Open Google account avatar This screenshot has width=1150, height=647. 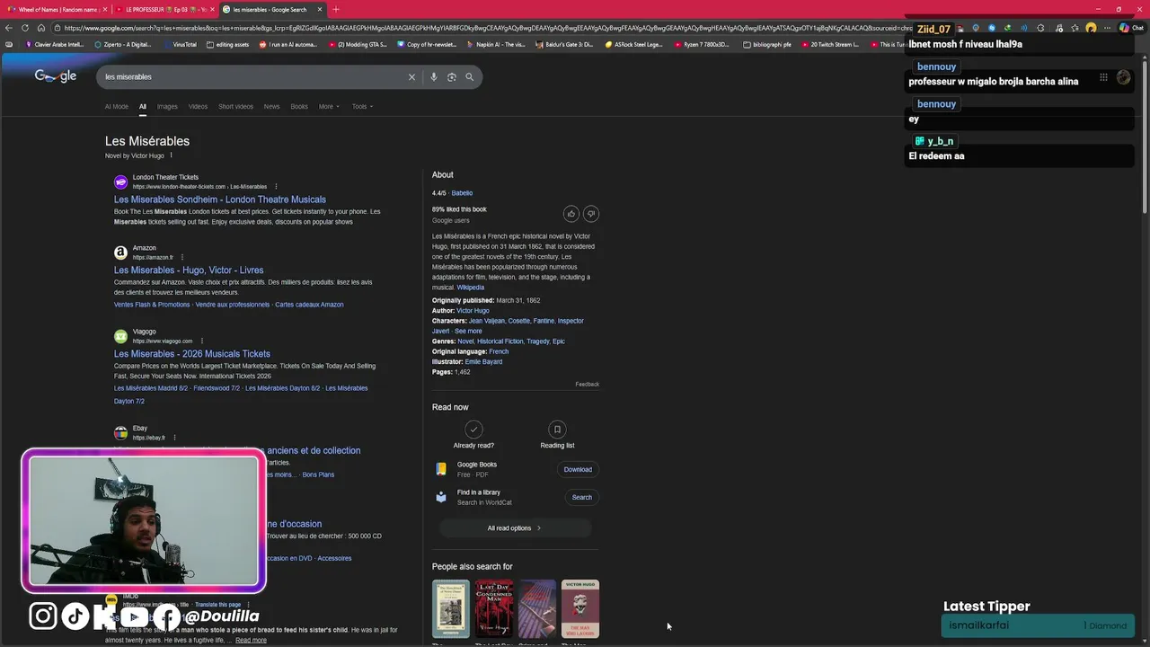pos(1123,77)
